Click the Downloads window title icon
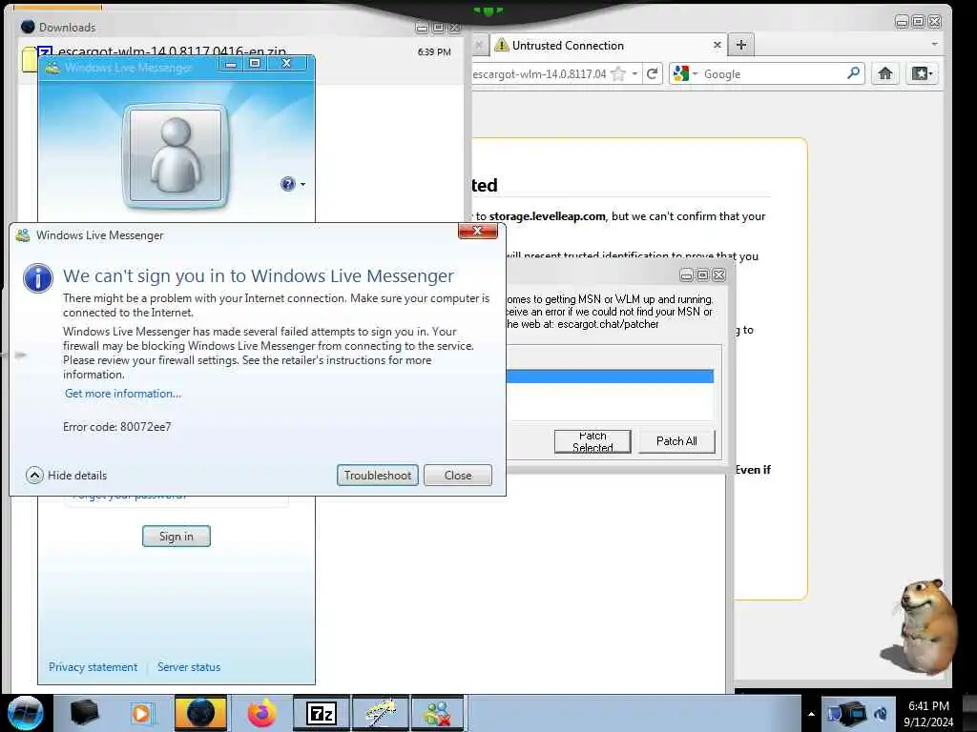Image resolution: width=977 pixels, height=732 pixels. coord(28,27)
